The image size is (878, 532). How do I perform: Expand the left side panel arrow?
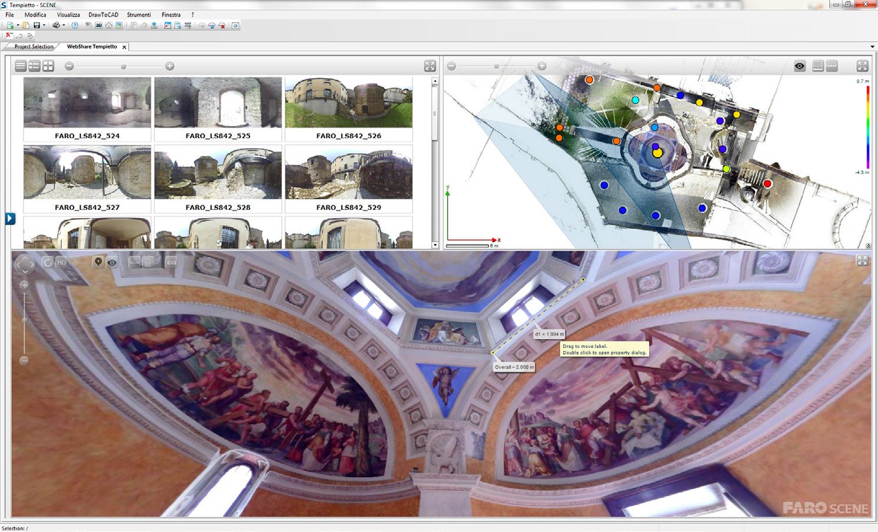click(x=10, y=219)
